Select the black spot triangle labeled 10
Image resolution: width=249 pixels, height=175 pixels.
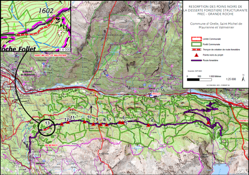84,122
